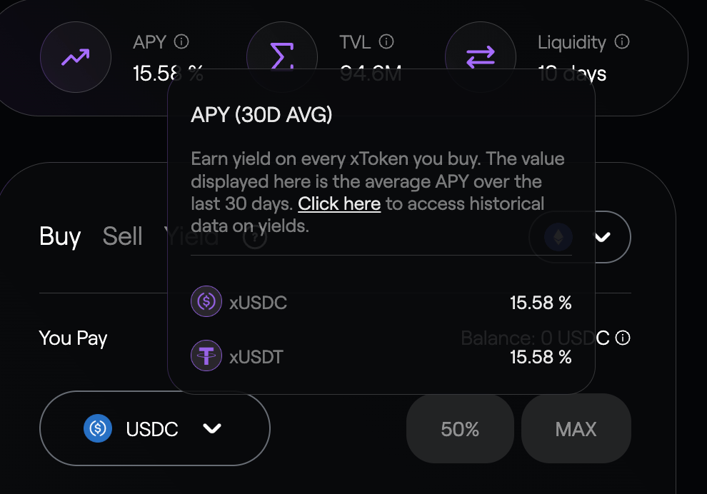This screenshot has width=707, height=494.
Task: Select the xUSDC 15.58 % row
Action: pyautogui.click(x=381, y=303)
